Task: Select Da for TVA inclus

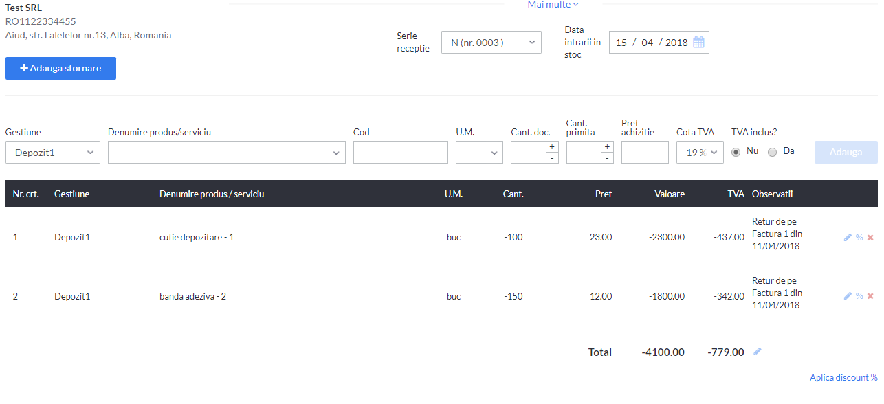Action: 772,152
